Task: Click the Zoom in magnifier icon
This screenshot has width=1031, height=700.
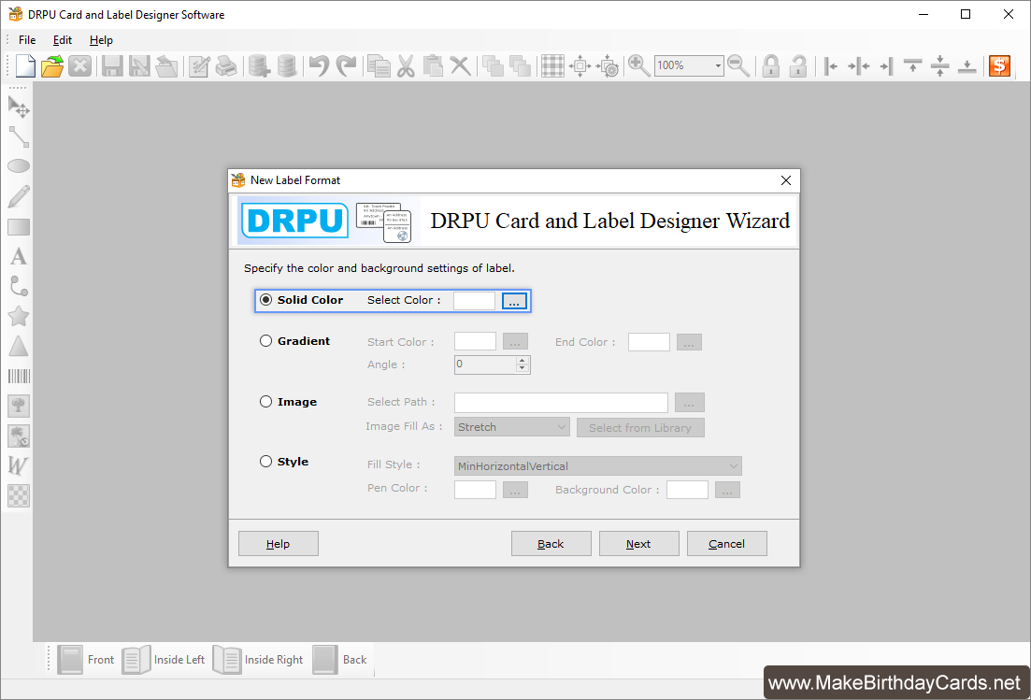Action: click(638, 65)
